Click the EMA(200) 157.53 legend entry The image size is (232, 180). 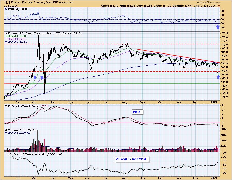[x=17, y=42]
